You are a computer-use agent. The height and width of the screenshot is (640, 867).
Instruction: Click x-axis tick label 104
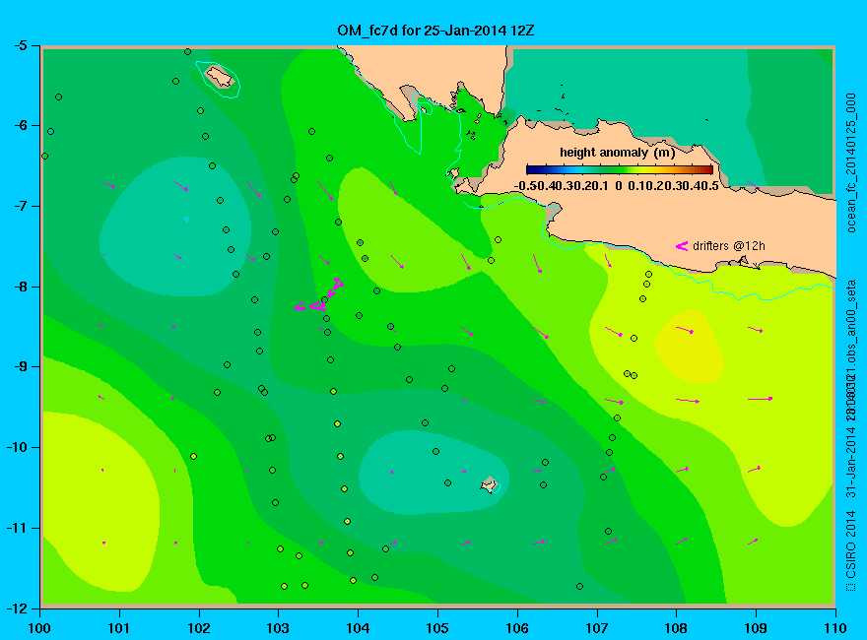[x=358, y=628]
